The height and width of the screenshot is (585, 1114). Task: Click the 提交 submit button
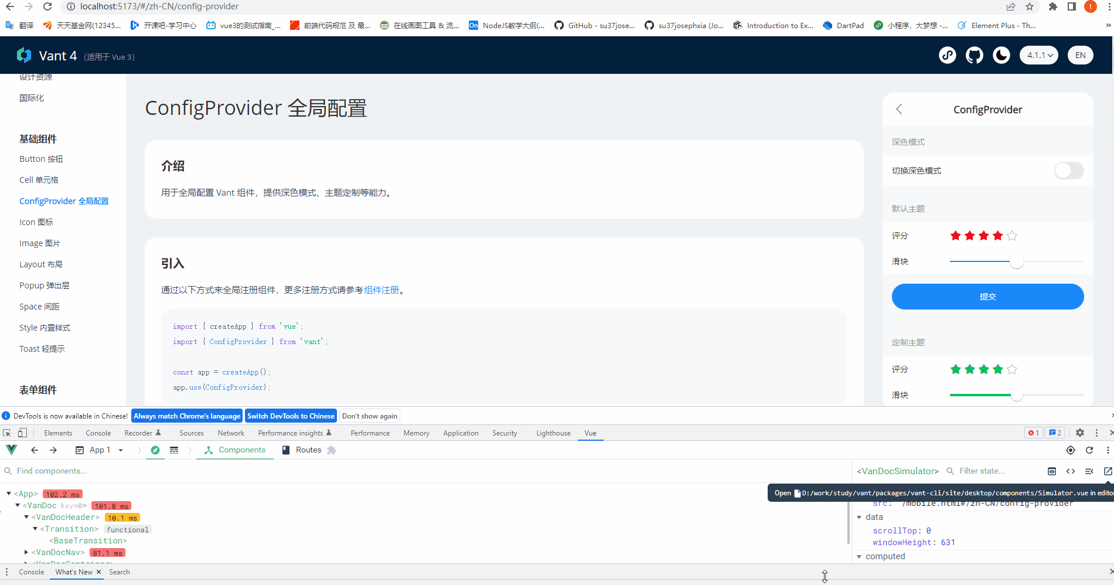[x=987, y=297]
